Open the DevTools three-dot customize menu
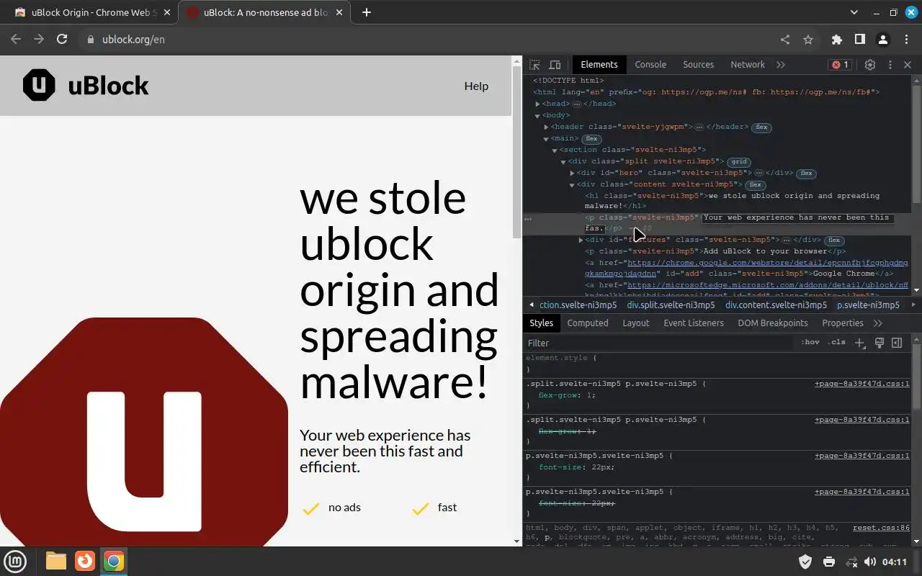 pyautogui.click(x=890, y=65)
